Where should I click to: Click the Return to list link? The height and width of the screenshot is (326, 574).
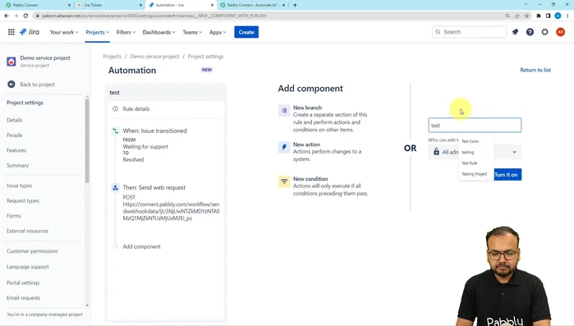click(535, 70)
